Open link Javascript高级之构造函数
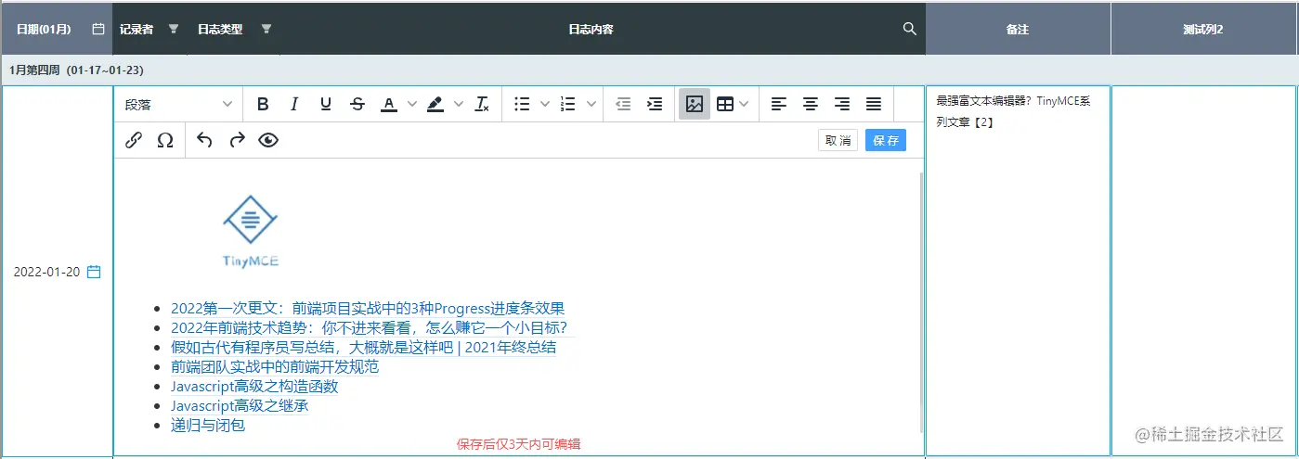 tap(254, 387)
